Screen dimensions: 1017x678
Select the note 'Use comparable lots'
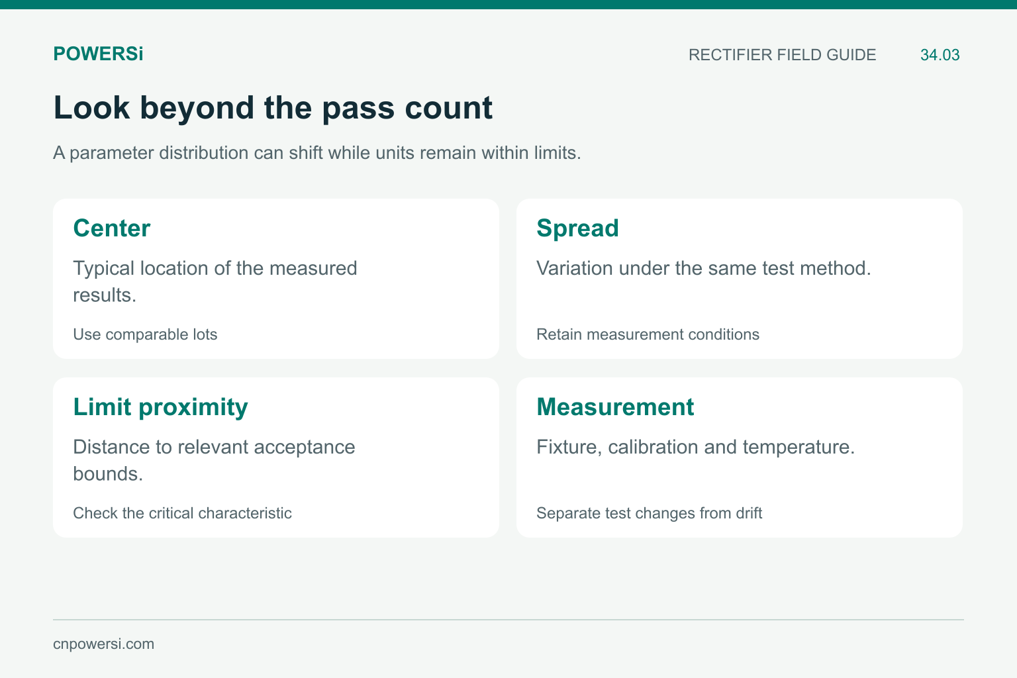(145, 334)
